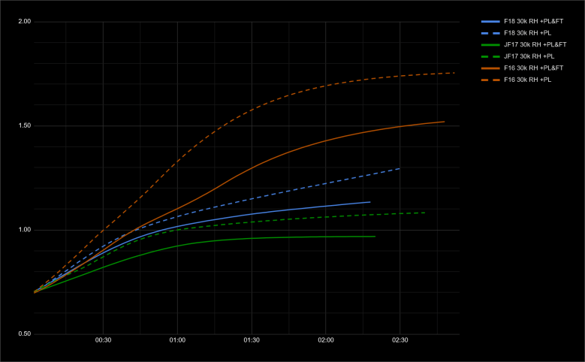Click the 01:00 x-axis tick label

177,341
